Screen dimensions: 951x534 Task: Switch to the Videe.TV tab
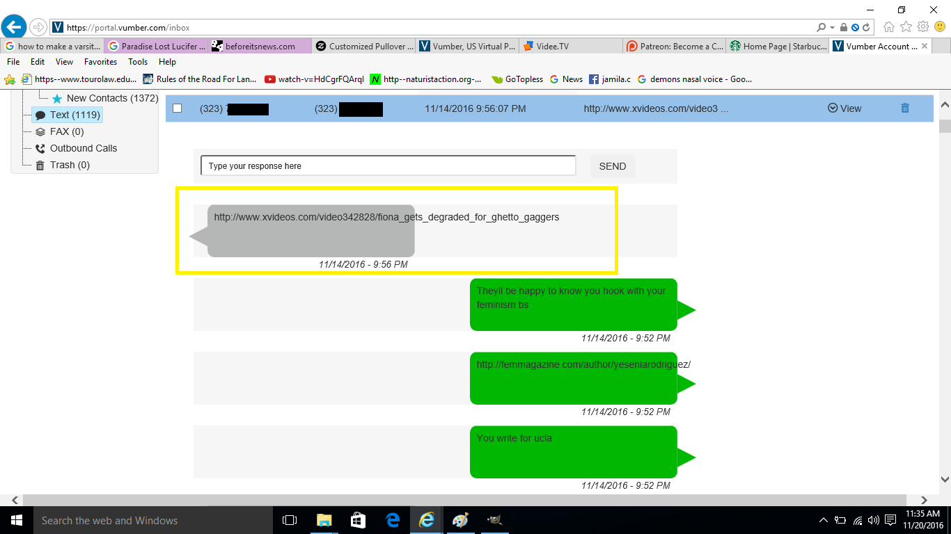[571, 46]
